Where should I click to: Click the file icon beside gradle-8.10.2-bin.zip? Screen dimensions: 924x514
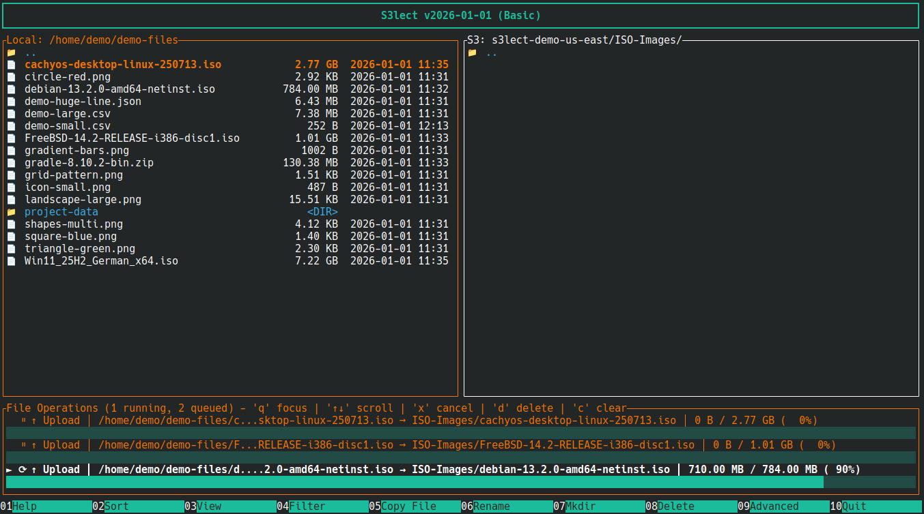(x=11, y=162)
